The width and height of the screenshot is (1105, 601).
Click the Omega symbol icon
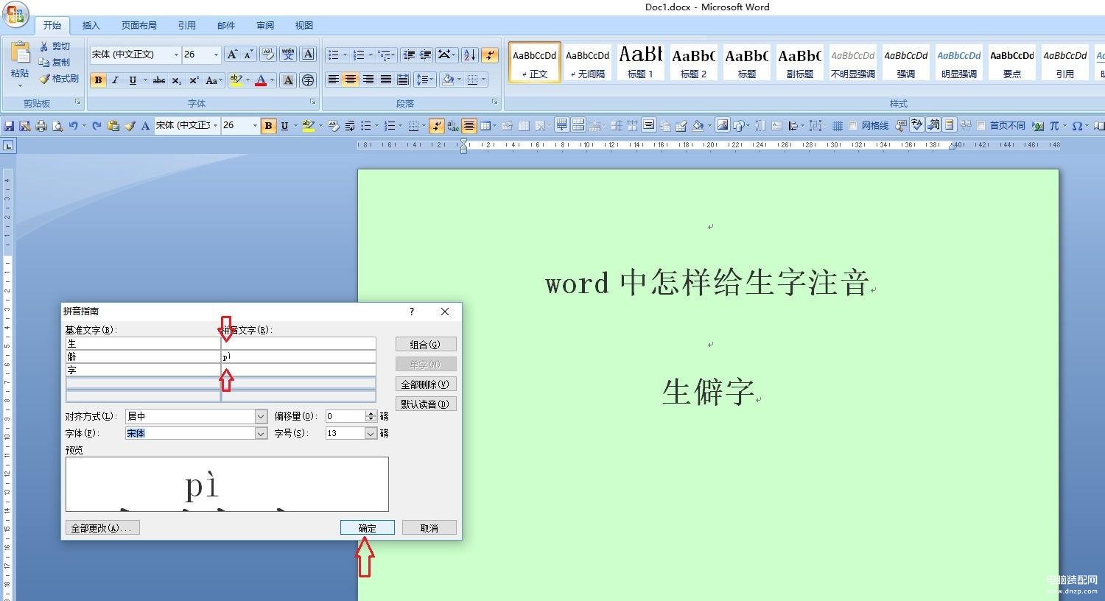coord(1077,126)
